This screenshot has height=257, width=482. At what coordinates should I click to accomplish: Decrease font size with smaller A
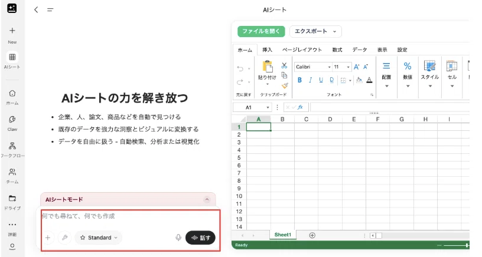click(366, 67)
